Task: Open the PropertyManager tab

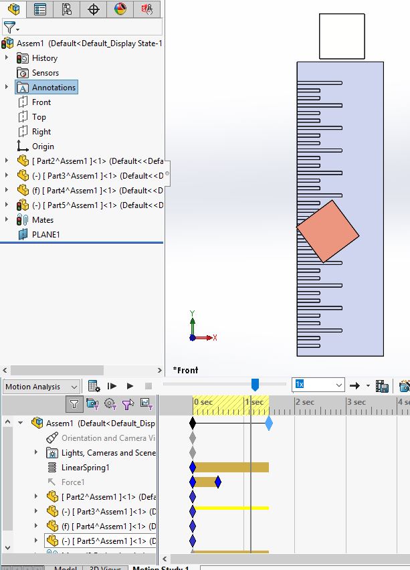Action: coord(39,9)
